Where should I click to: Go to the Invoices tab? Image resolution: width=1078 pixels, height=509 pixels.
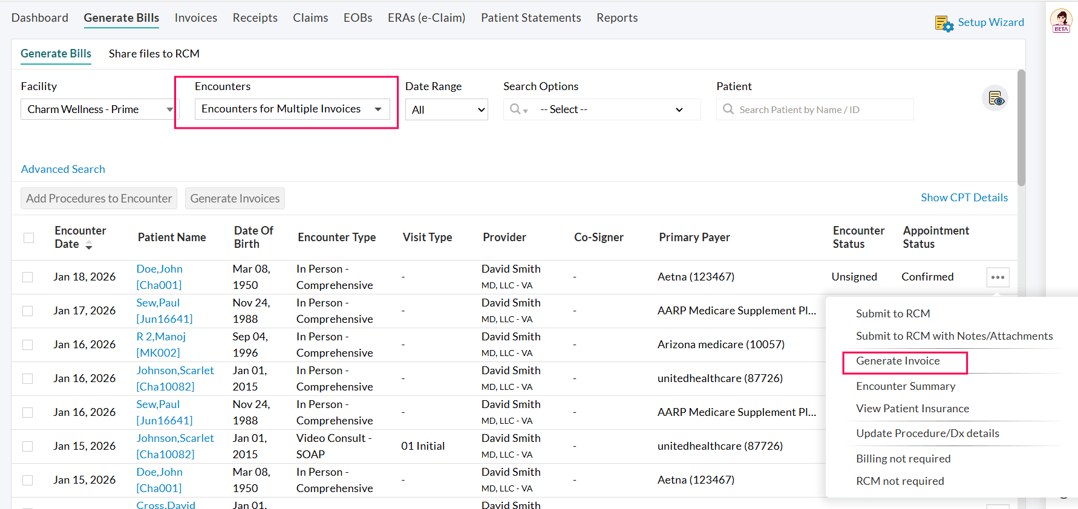click(x=196, y=18)
